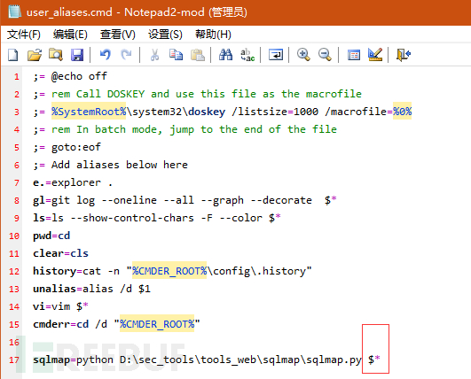Cut selection with scissors icon
Screen dimensions: 471x379
(154, 55)
